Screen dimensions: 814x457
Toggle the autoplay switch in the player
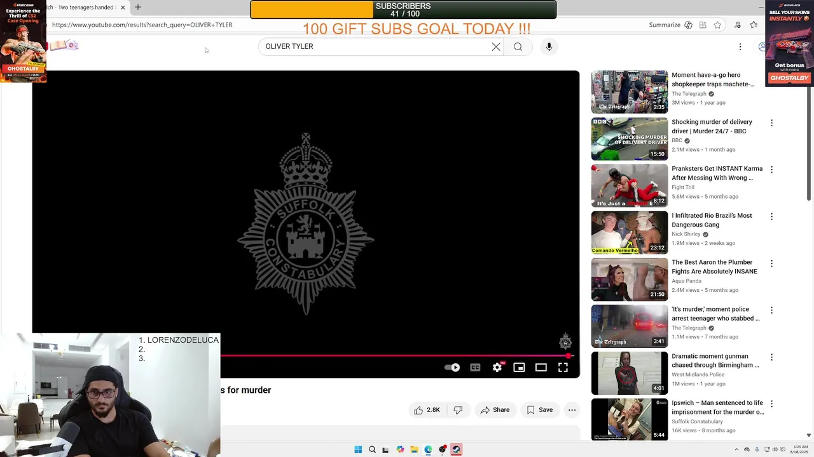coord(452,368)
